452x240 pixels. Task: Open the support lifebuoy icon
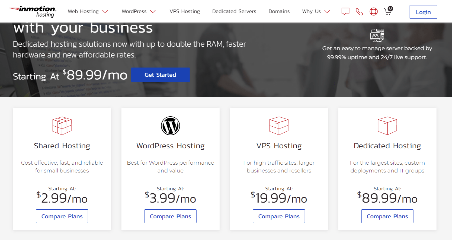click(x=374, y=12)
